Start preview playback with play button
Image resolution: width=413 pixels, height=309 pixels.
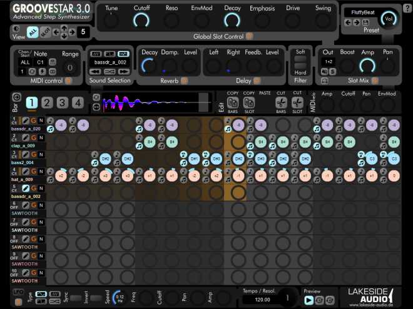pyautogui.click(x=308, y=300)
